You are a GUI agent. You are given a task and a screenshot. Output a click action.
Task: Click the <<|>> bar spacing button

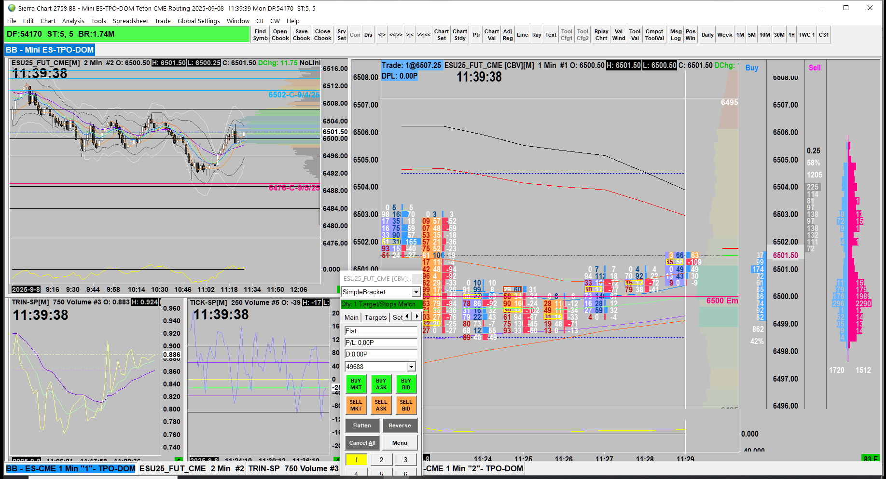[396, 35]
